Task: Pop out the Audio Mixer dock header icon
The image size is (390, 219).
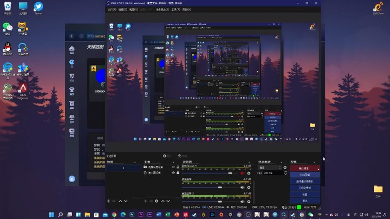Action: tap(249, 162)
